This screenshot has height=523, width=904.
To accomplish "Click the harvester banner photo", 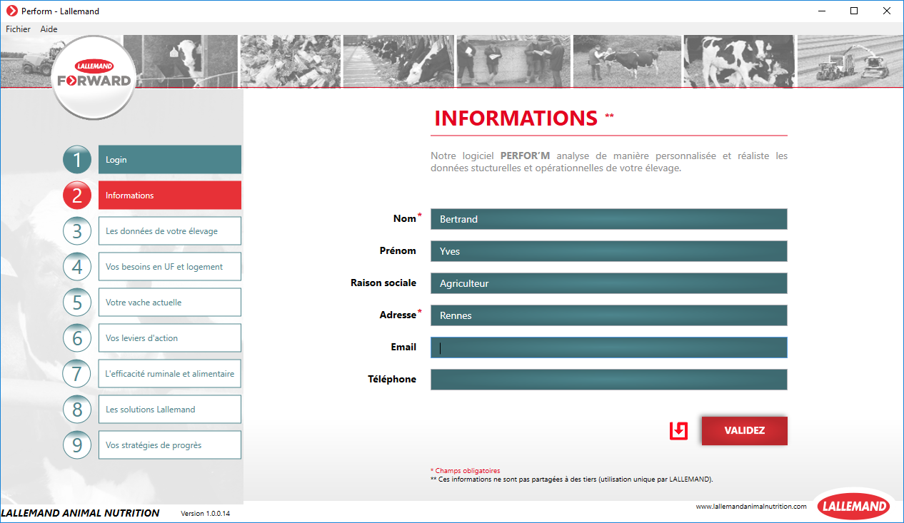I will (x=850, y=61).
